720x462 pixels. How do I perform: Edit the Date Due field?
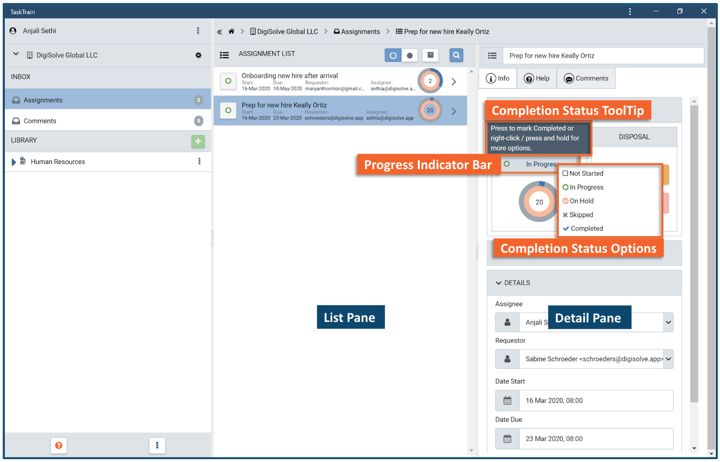[x=596, y=439]
